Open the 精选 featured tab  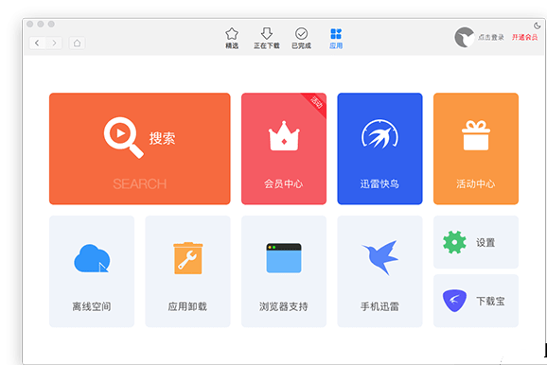[x=232, y=39]
